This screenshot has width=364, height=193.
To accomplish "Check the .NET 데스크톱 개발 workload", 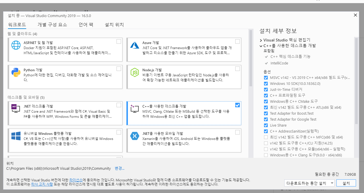I will [x=119, y=105].
